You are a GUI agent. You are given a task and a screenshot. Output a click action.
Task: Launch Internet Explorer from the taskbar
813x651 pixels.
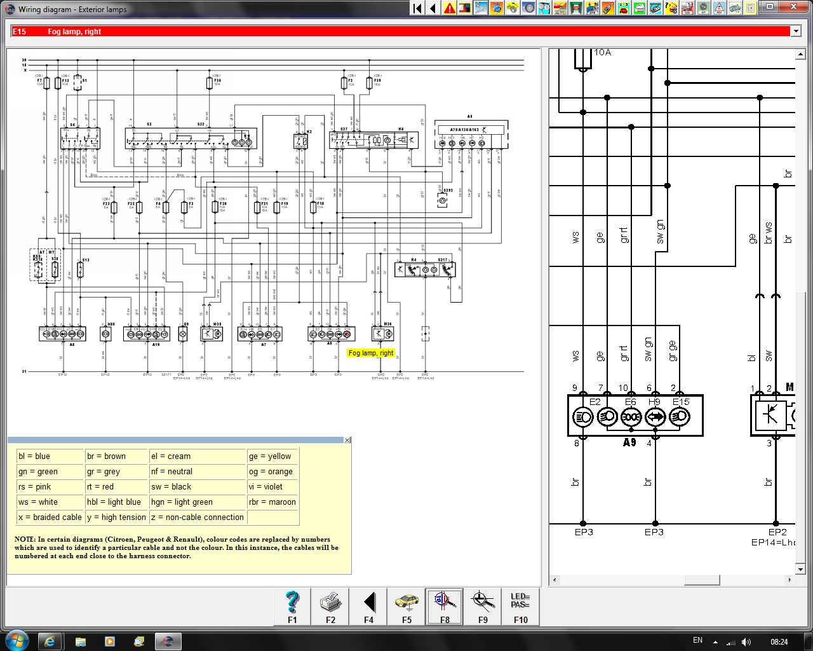coord(50,641)
